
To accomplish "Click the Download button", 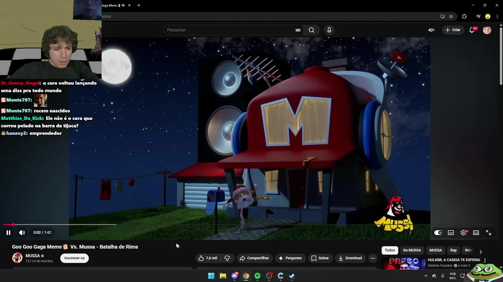I will [350, 258].
